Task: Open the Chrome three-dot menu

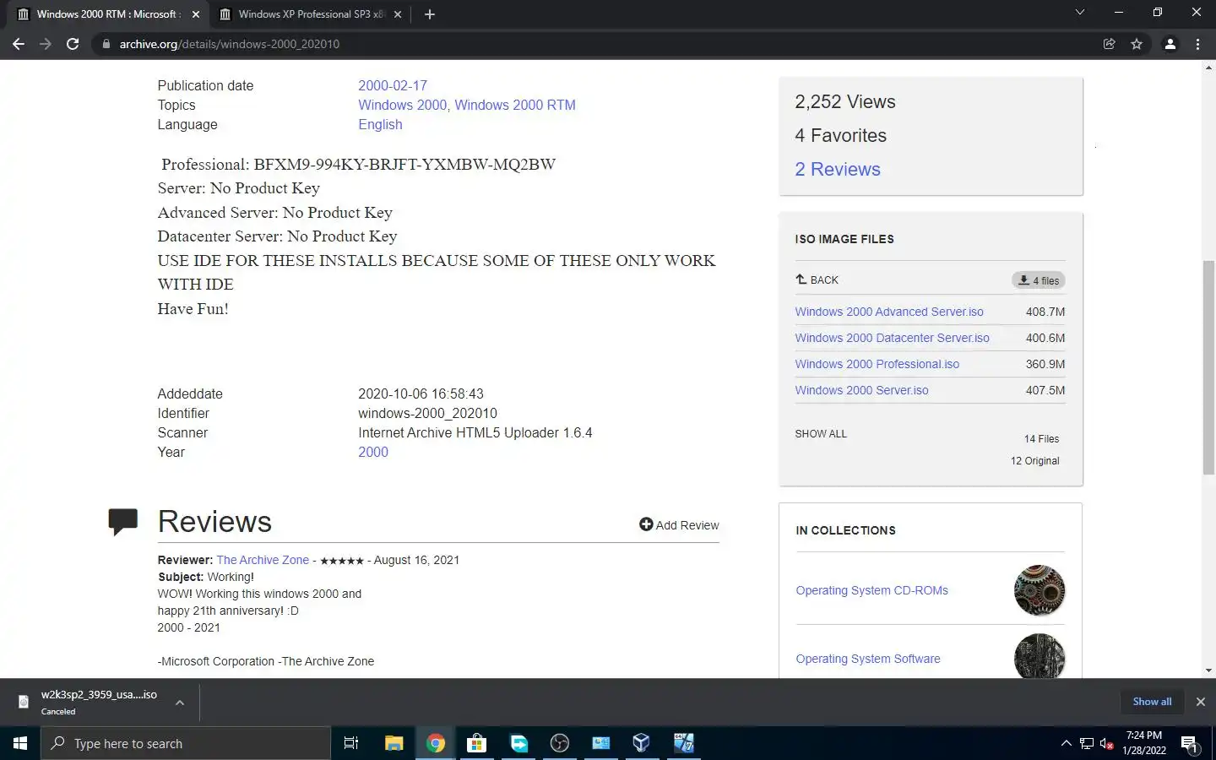Action: [1197, 44]
